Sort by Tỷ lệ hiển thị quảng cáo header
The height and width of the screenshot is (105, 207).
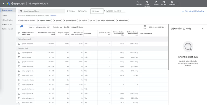tap(104, 33)
